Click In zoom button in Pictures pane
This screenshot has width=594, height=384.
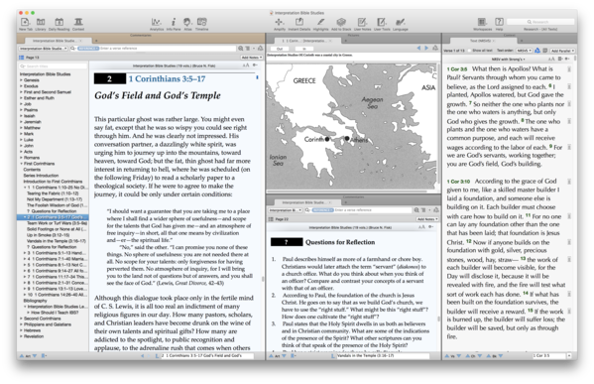click(303, 49)
